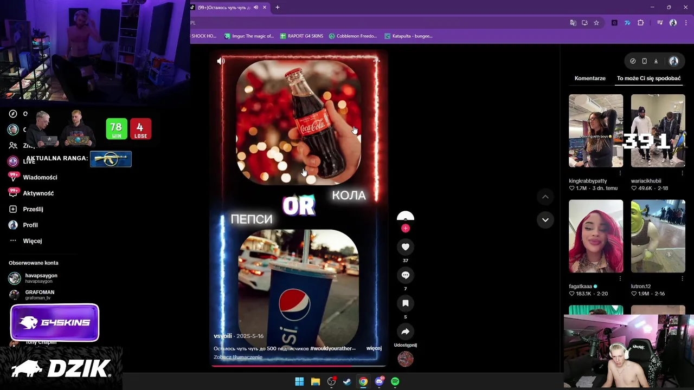
Task: Open the Chrome profile avatar
Action: pos(673,23)
